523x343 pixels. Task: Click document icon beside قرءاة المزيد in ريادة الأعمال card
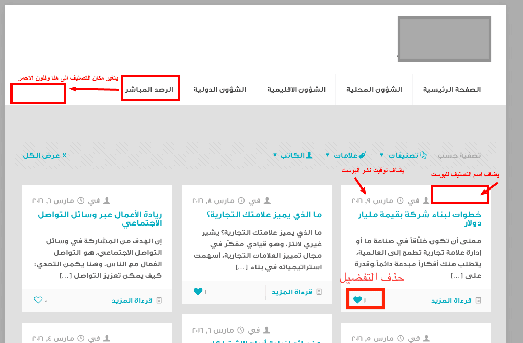coord(159,300)
